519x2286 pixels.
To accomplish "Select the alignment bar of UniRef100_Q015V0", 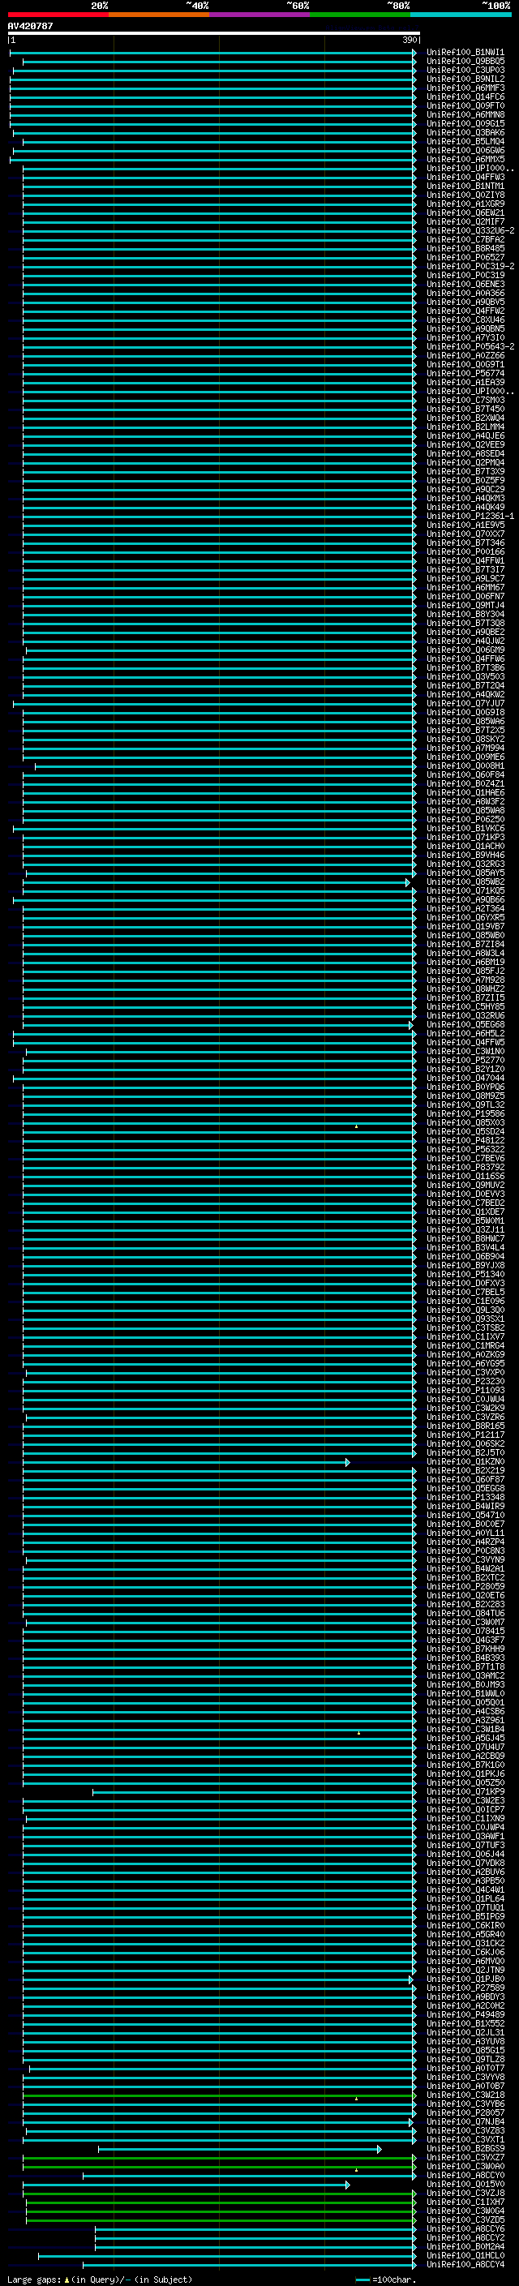I will pyautogui.click(x=187, y=2185).
